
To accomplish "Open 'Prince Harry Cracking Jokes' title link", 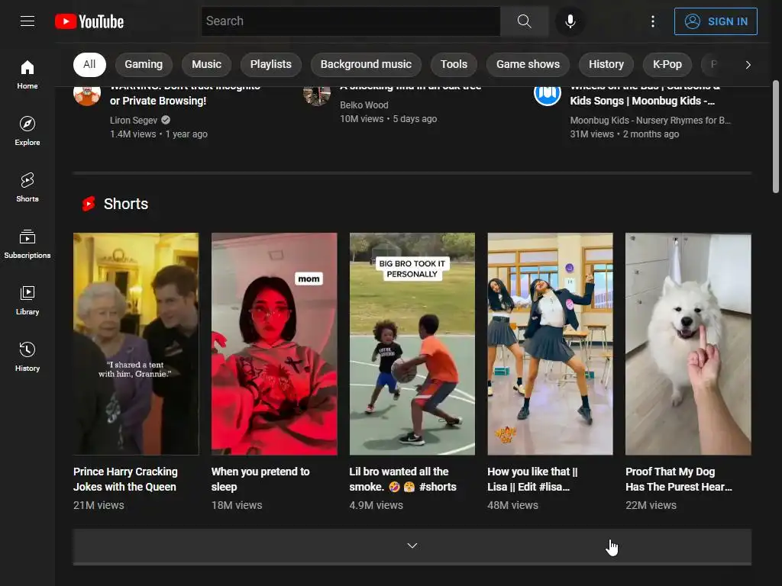I will [x=125, y=479].
